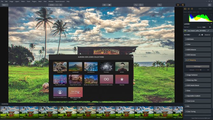
Task: Click the export share icon
Action: point(210,5)
